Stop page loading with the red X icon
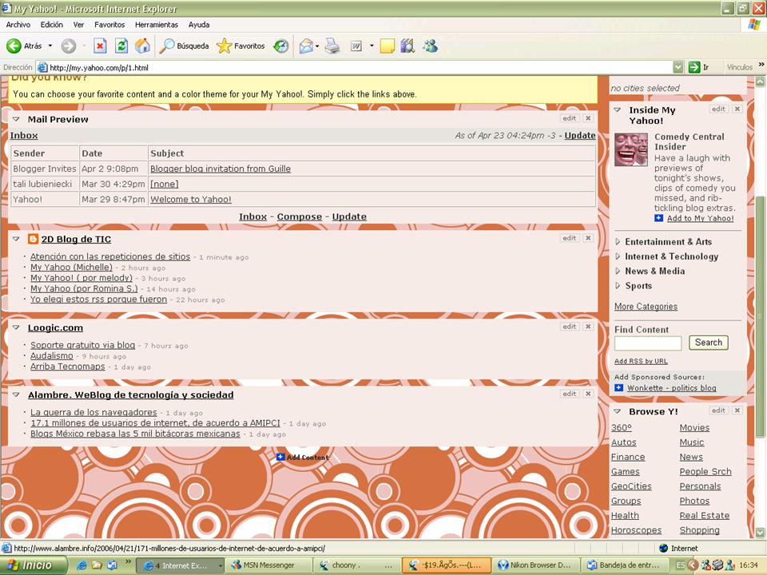 [101, 46]
